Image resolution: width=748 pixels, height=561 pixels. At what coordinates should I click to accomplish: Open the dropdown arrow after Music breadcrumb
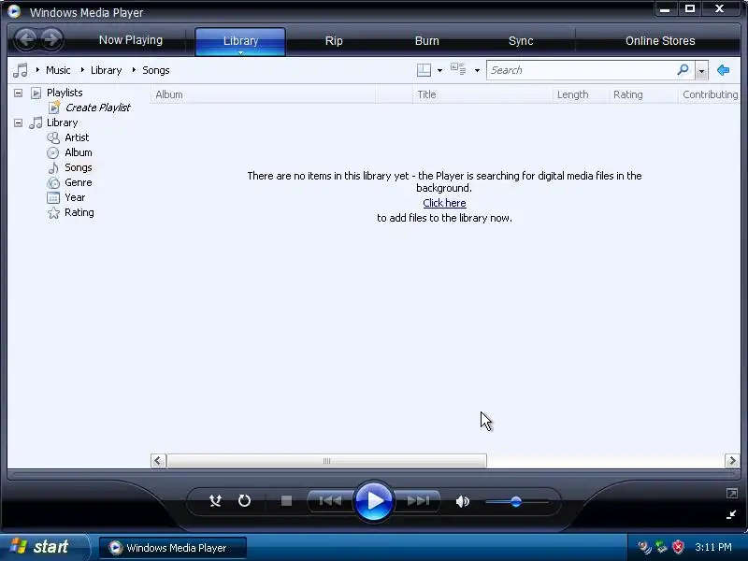(82, 70)
